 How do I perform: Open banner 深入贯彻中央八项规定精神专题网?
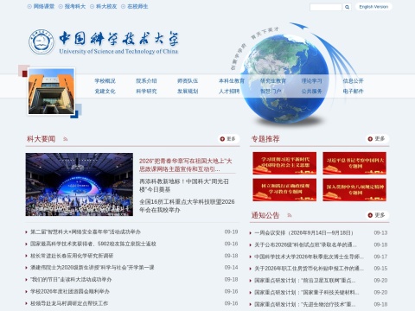pos(354,190)
